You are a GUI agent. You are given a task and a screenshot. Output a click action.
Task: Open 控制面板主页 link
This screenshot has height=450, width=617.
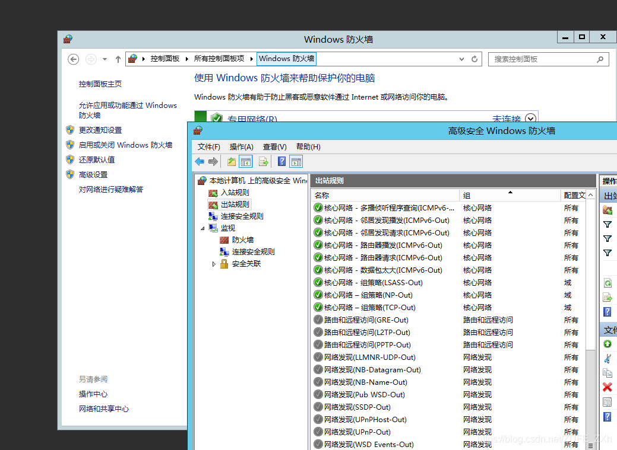[x=100, y=84]
